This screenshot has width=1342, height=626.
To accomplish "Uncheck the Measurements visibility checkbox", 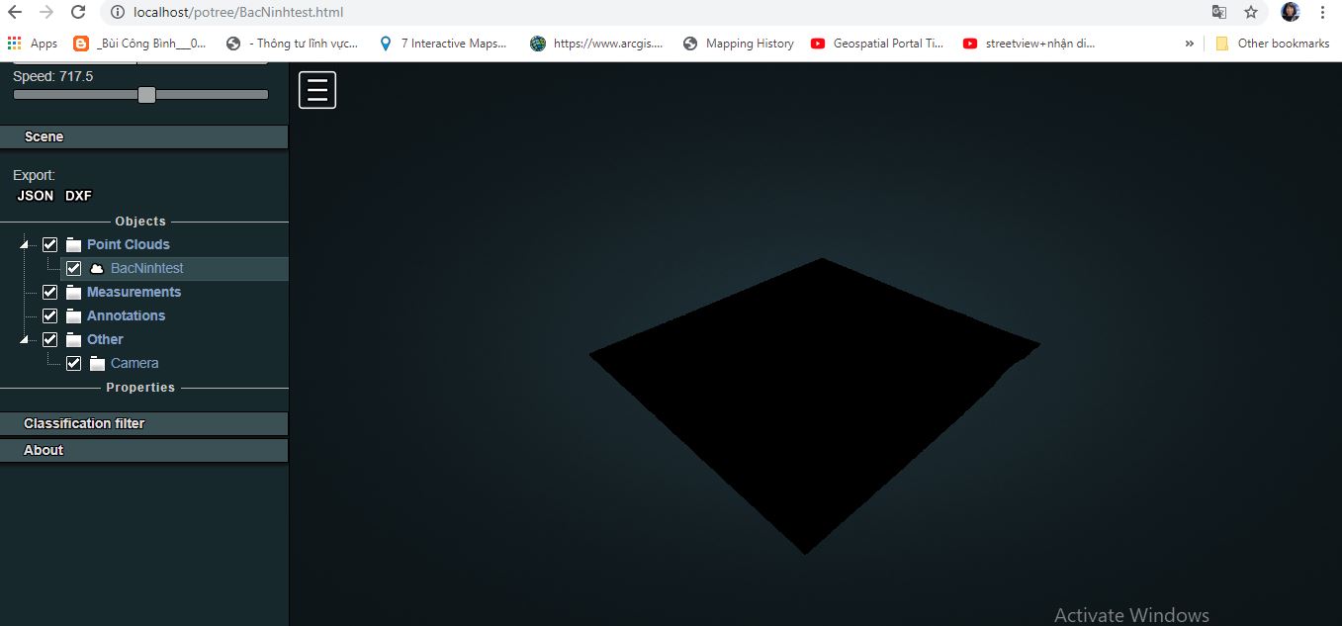I will 49,291.
